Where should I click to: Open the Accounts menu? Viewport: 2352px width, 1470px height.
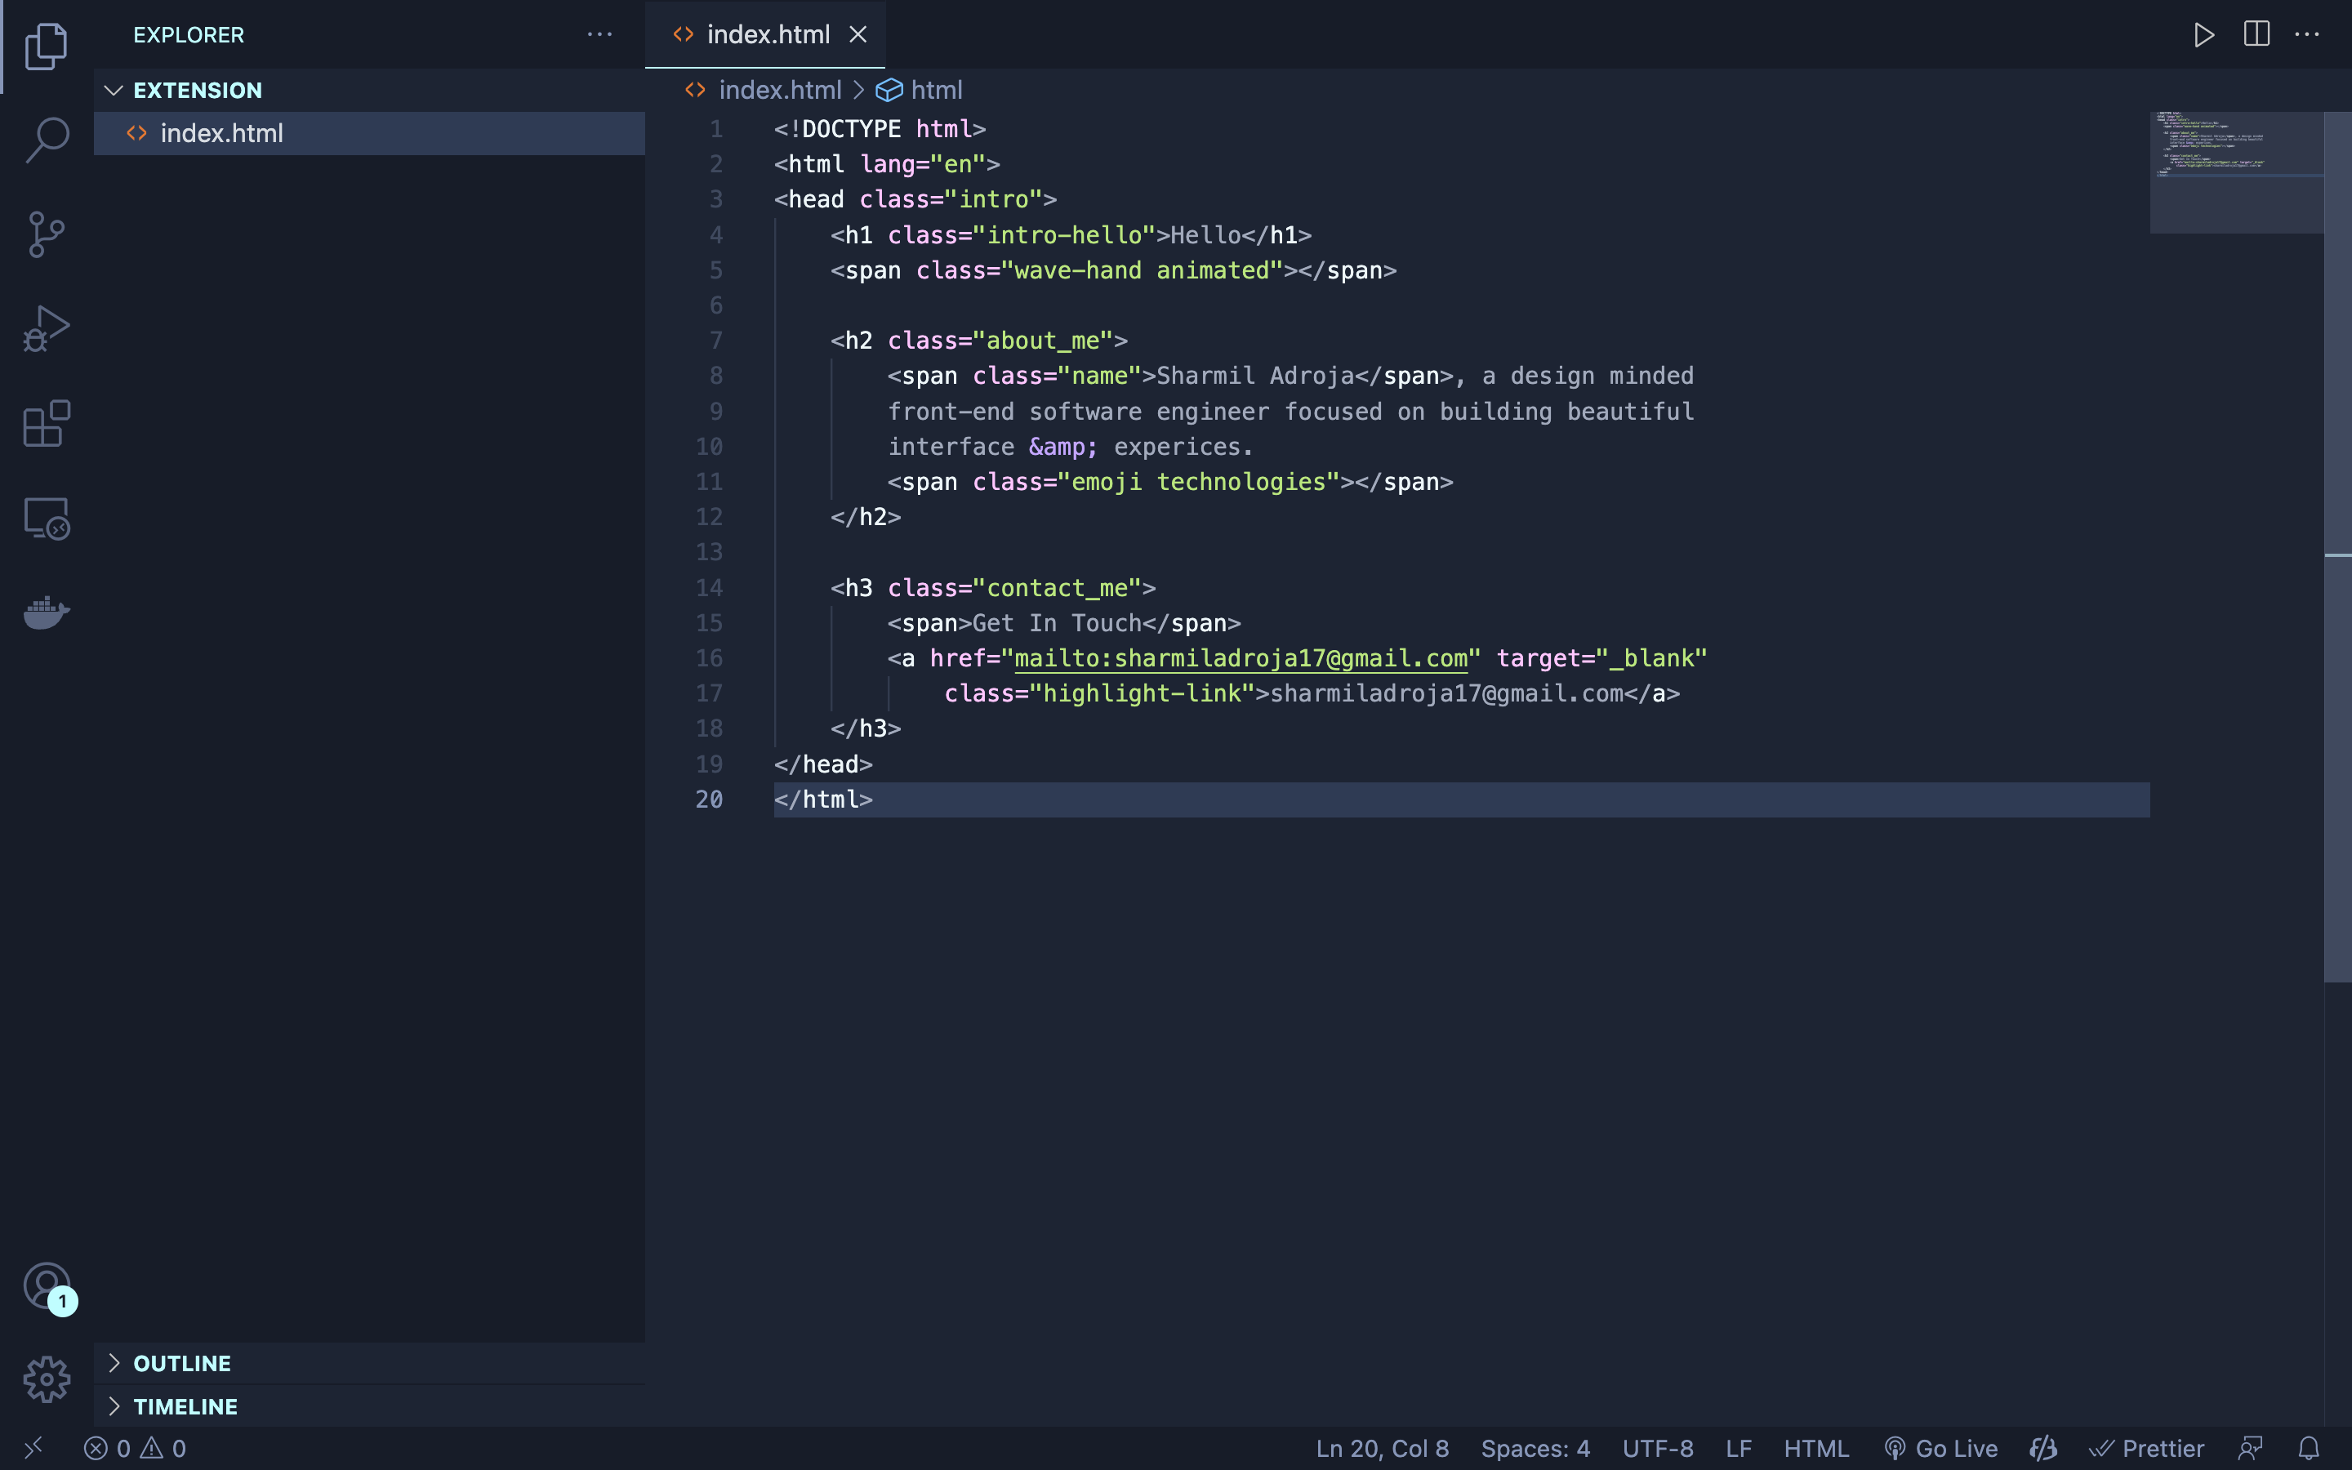46,1286
